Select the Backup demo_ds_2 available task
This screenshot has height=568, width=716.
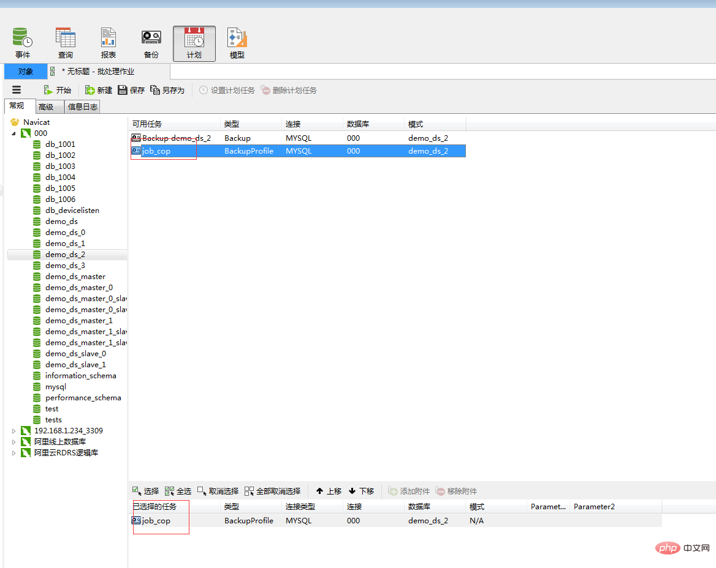(298, 138)
